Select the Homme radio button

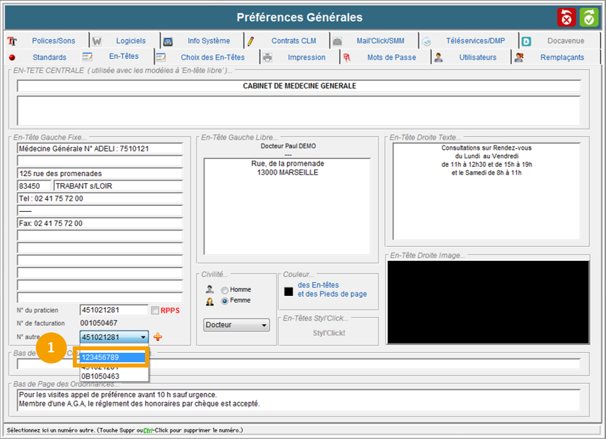tap(225, 290)
